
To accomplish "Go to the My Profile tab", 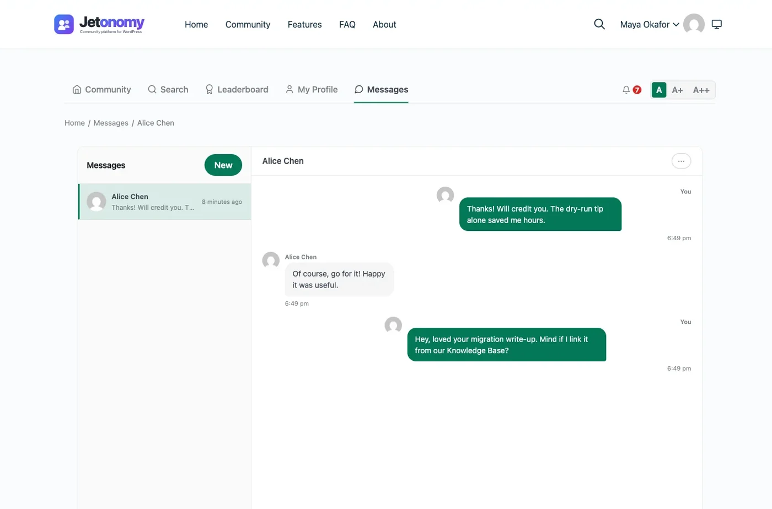I will (312, 89).
